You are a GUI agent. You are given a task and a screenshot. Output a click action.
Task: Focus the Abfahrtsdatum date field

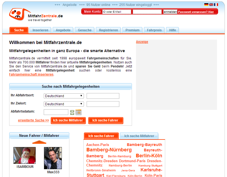[x=56, y=112]
